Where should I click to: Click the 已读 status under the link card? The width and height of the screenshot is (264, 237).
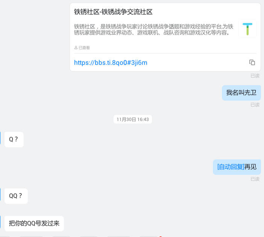[x=255, y=76]
